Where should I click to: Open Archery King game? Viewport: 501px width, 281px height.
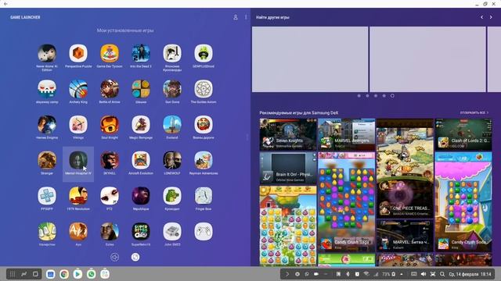(78, 89)
